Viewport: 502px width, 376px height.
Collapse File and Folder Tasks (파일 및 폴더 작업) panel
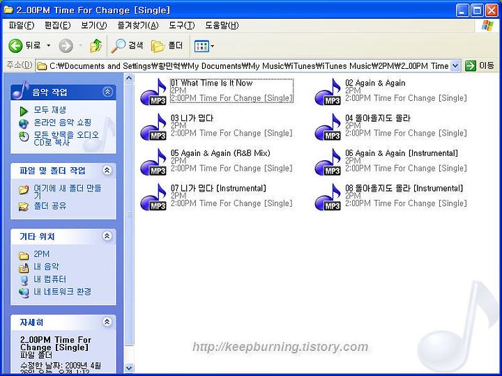pyautogui.click(x=107, y=170)
